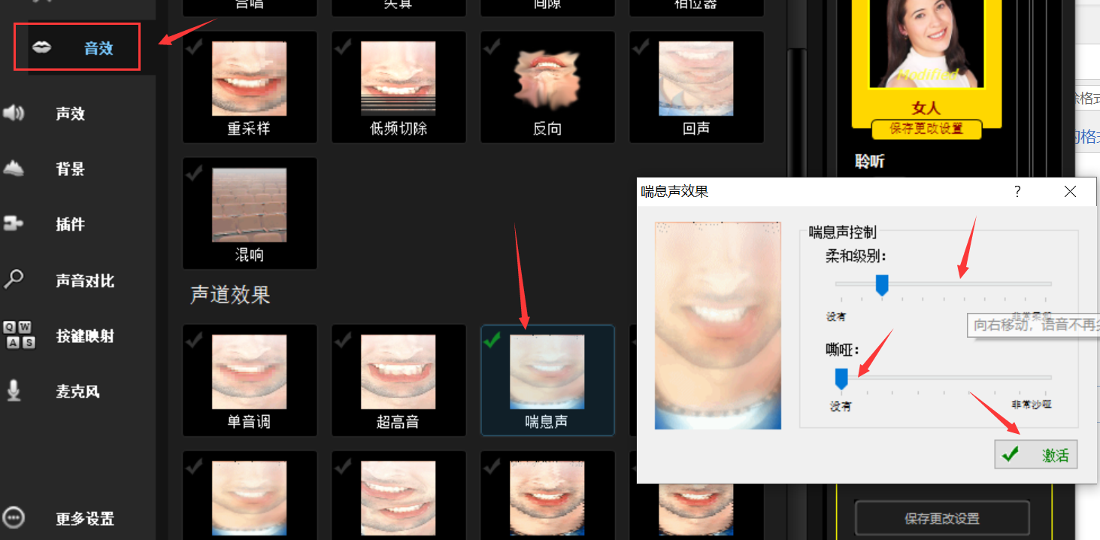Click yellow 保存更改设置 under 女人
This screenshot has width=1100, height=540.
[926, 129]
